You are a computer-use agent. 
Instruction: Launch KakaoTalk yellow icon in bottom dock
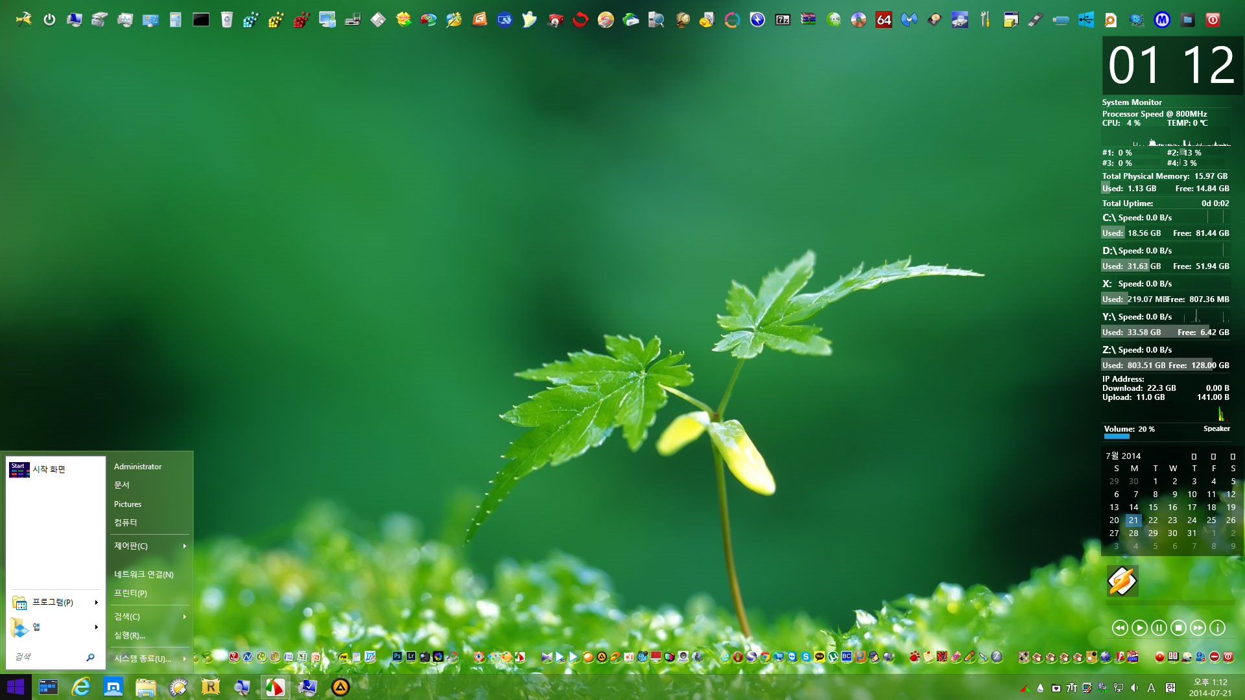click(x=820, y=657)
